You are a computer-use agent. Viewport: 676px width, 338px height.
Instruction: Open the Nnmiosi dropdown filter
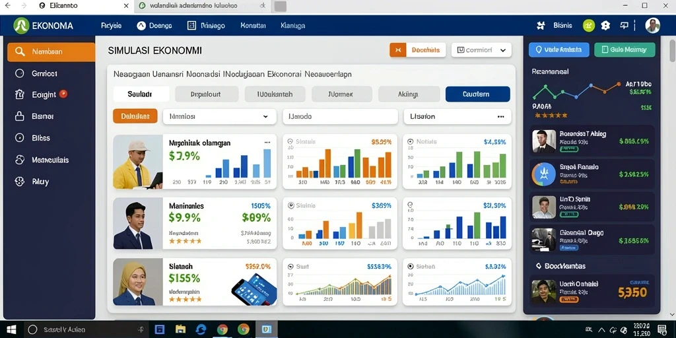point(219,116)
